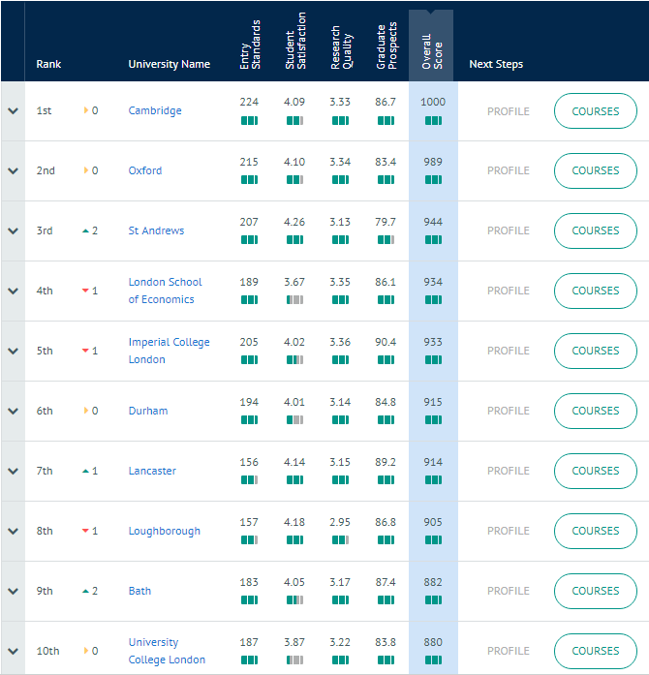The width and height of the screenshot is (649, 675).
Task: Open London School of Economics link
Action: tap(165, 291)
